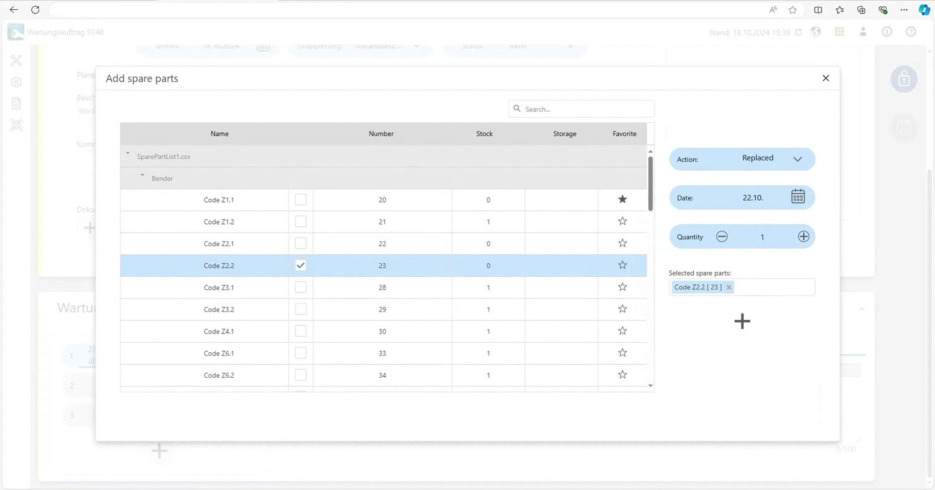Refresh the browser page

coord(36,10)
